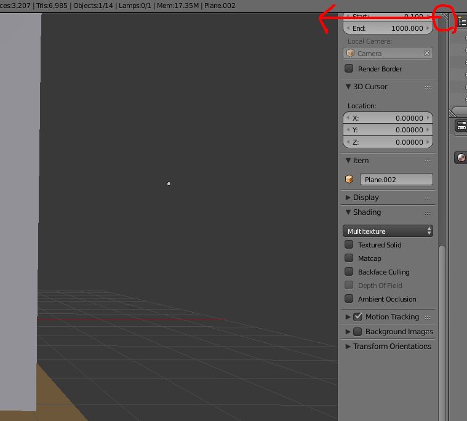Enable Backface Culling
This screenshot has height=421, width=467.
pos(349,271)
